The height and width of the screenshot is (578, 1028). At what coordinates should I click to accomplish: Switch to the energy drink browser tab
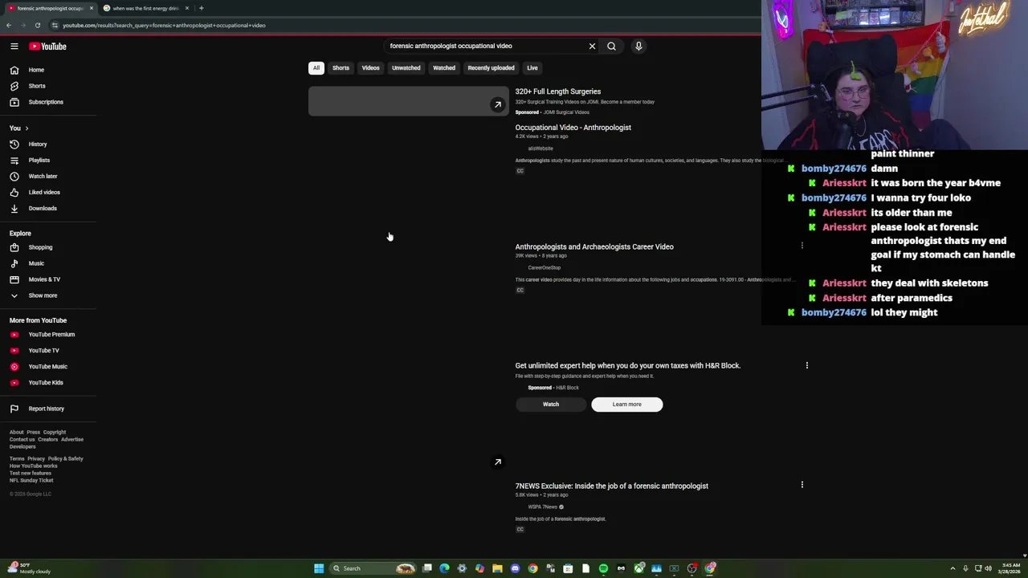click(146, 8)
